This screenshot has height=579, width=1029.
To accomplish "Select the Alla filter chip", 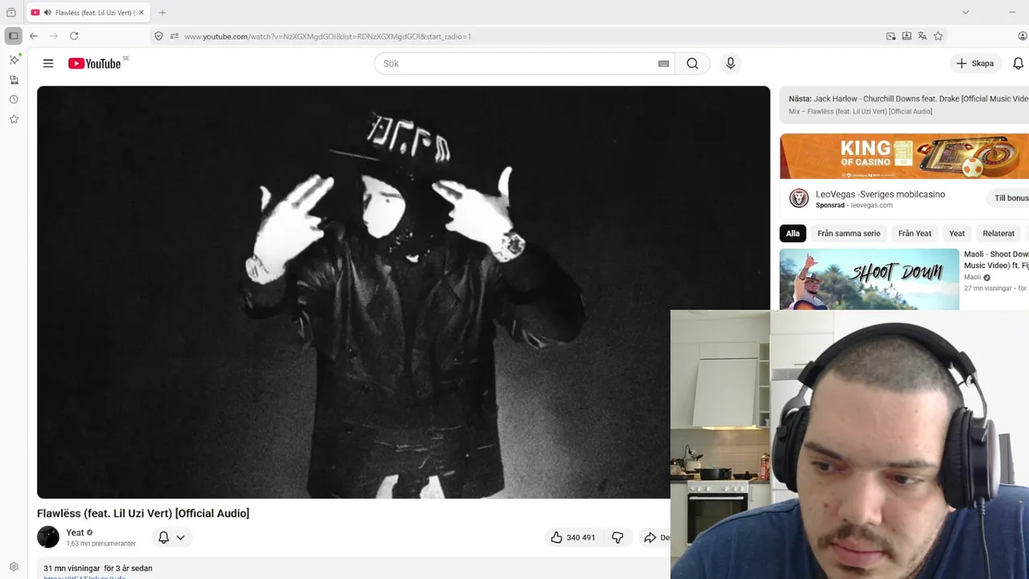I will [x=793, y=233].
